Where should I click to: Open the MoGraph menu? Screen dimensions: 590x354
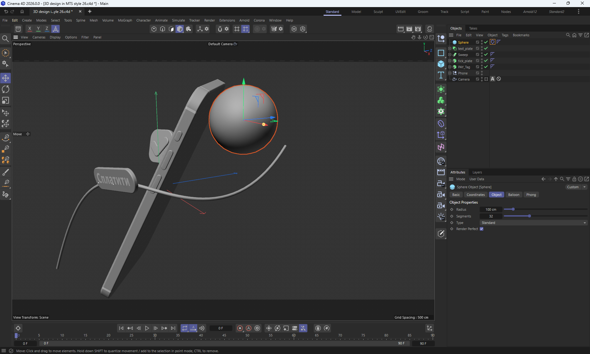[x=125, y=20]
